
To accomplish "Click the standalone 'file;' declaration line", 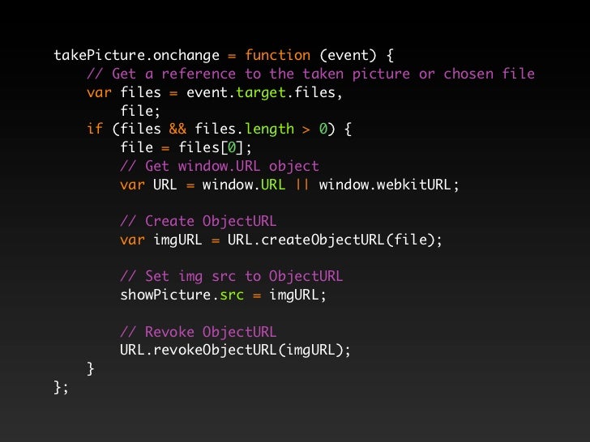I will coord(140,111).
